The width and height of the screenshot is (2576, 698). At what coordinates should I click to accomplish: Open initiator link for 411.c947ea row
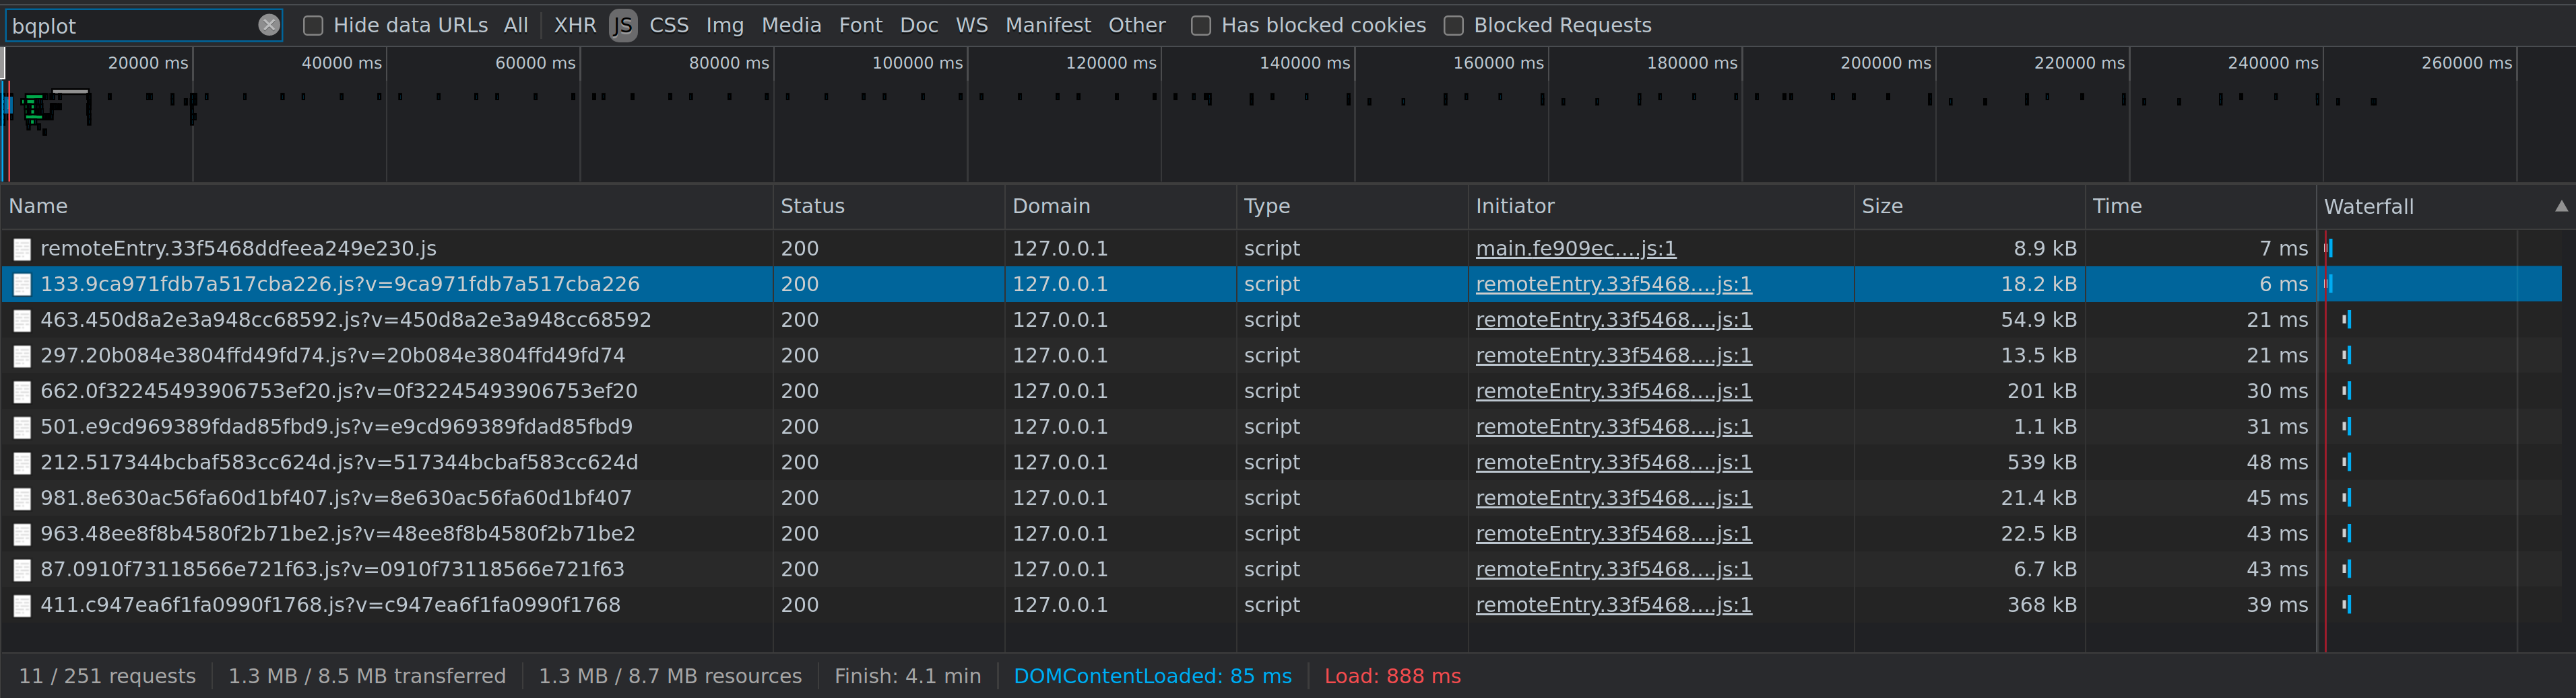(1613, 604)
